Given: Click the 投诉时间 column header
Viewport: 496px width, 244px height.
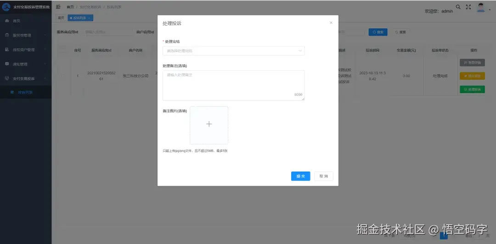Looking at the screenshot, I should [x=372, y=50].
